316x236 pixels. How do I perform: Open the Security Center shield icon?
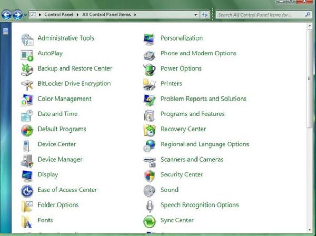click(x=150, y=176)
